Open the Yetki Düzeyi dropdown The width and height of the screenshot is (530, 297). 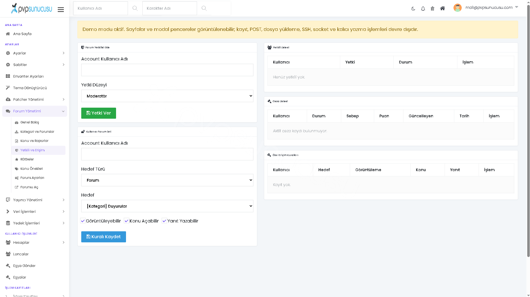tap(167, 96)
